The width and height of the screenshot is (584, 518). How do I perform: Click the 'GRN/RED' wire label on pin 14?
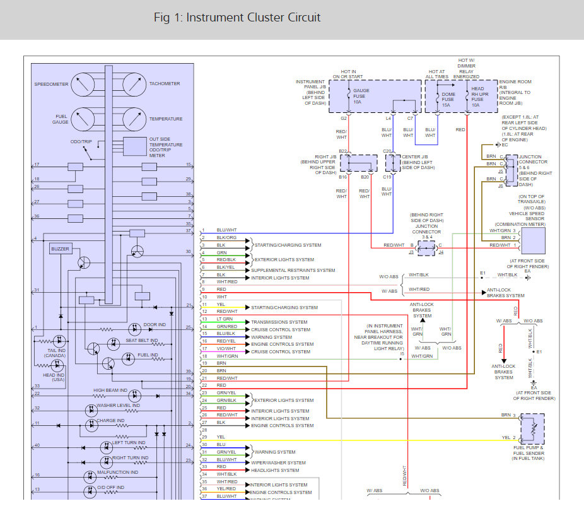pyautogui.click(x=226, y=326)
